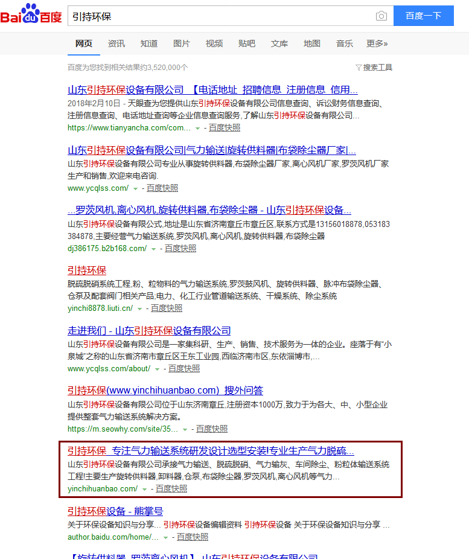Open the 地图 tab
469x559 pixels.
[312, 43]
